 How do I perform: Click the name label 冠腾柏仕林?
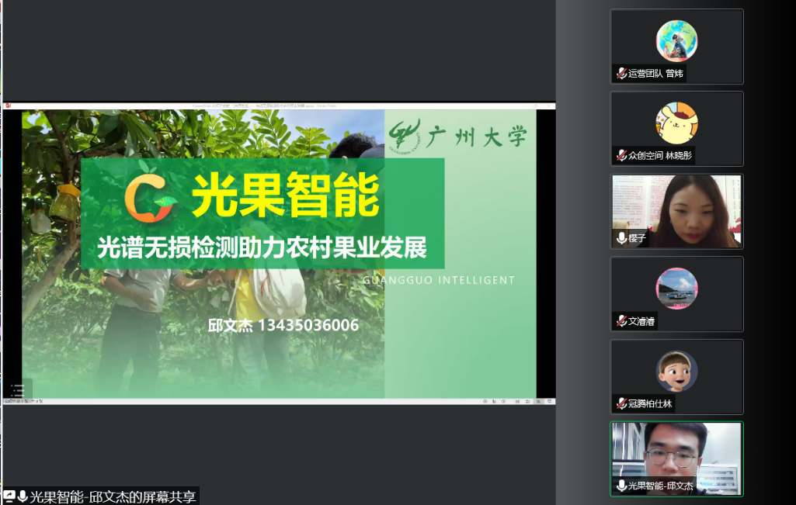point(650,403)
